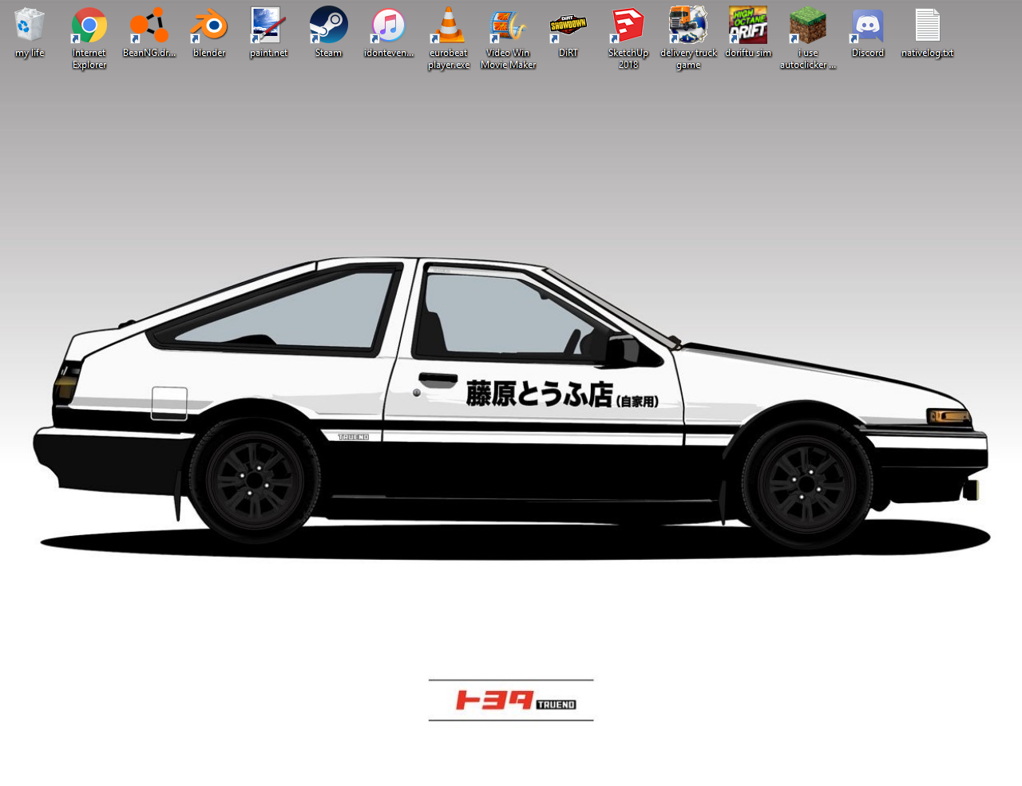Select the Internet Explorer Chrome shortcut
Screen dimensions: 1022x786
click(x=89, y=26)
